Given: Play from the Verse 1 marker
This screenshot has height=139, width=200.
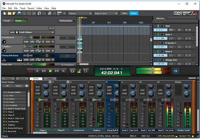Looking at the screenshot, I should pos(155,35).
